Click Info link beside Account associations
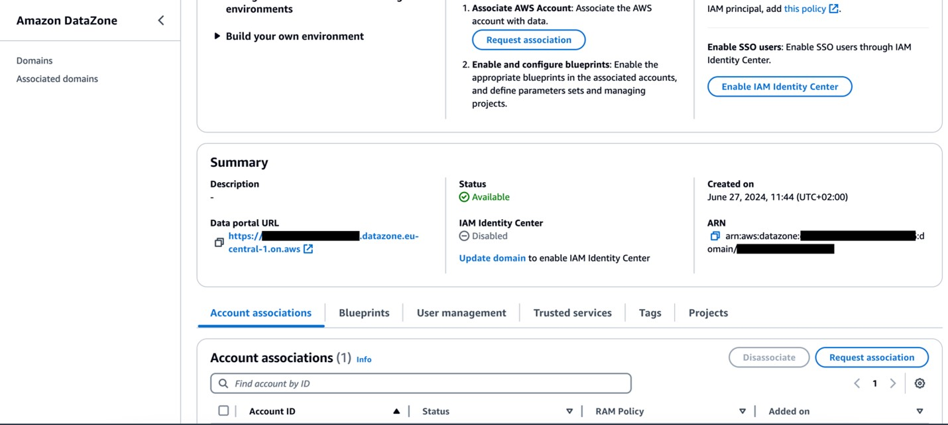The height and width of the screenshot is (425, 948). click(x=364, y=359)
